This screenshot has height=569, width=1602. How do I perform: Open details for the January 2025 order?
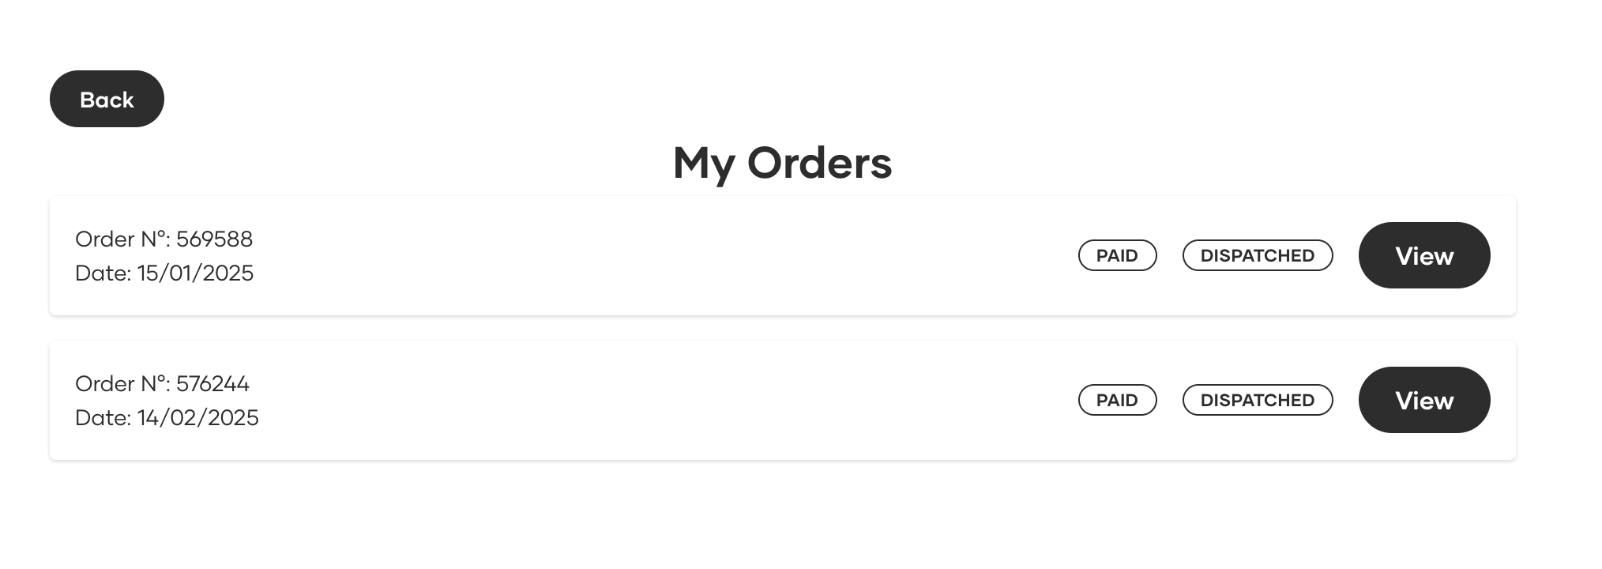tap(1423, 255)
